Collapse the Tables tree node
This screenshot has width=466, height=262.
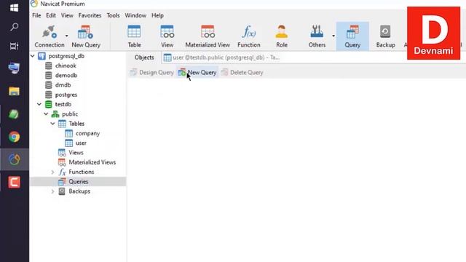pos(52,124)
